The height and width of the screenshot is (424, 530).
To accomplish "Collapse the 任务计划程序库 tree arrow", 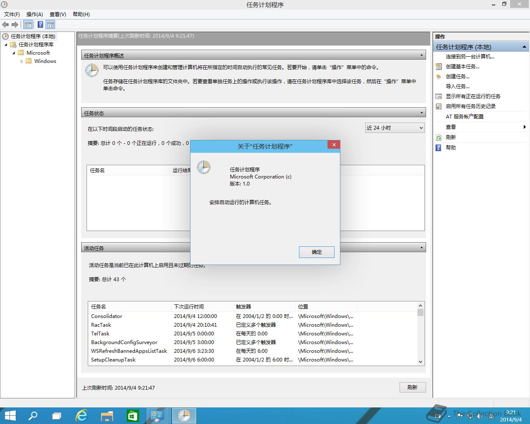I will (6, 45).
